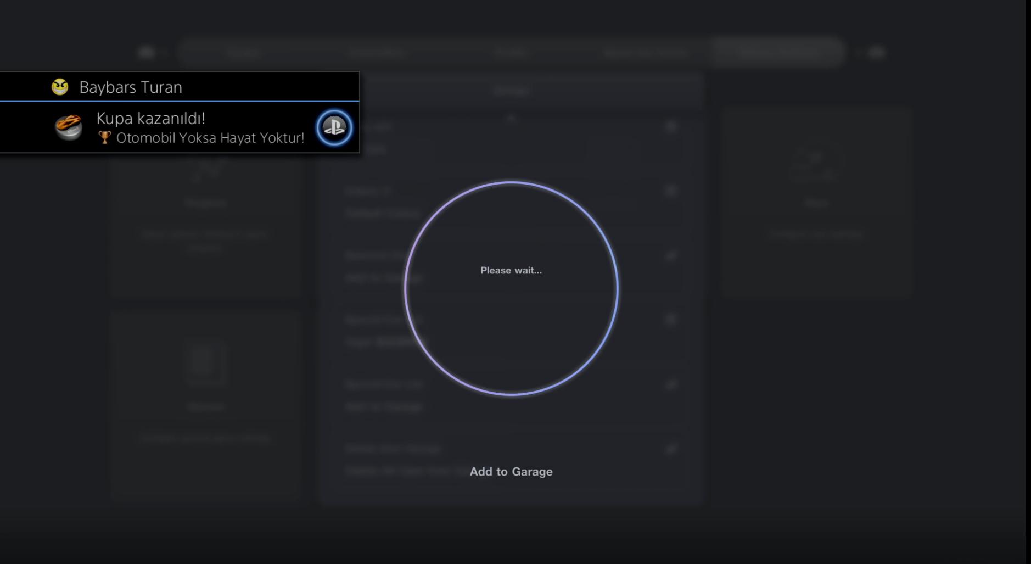Click the PlayStation logo button in notification
The width and height of the screenshot is (1031, 564).
point(334,127)
